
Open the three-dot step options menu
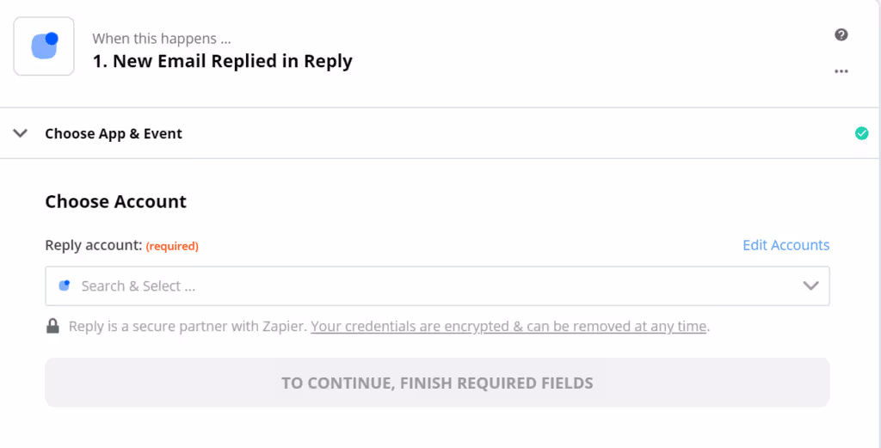pos(841,71)
